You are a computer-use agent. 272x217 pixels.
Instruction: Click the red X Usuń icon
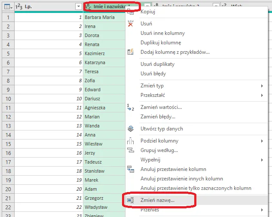click(131, 24)
